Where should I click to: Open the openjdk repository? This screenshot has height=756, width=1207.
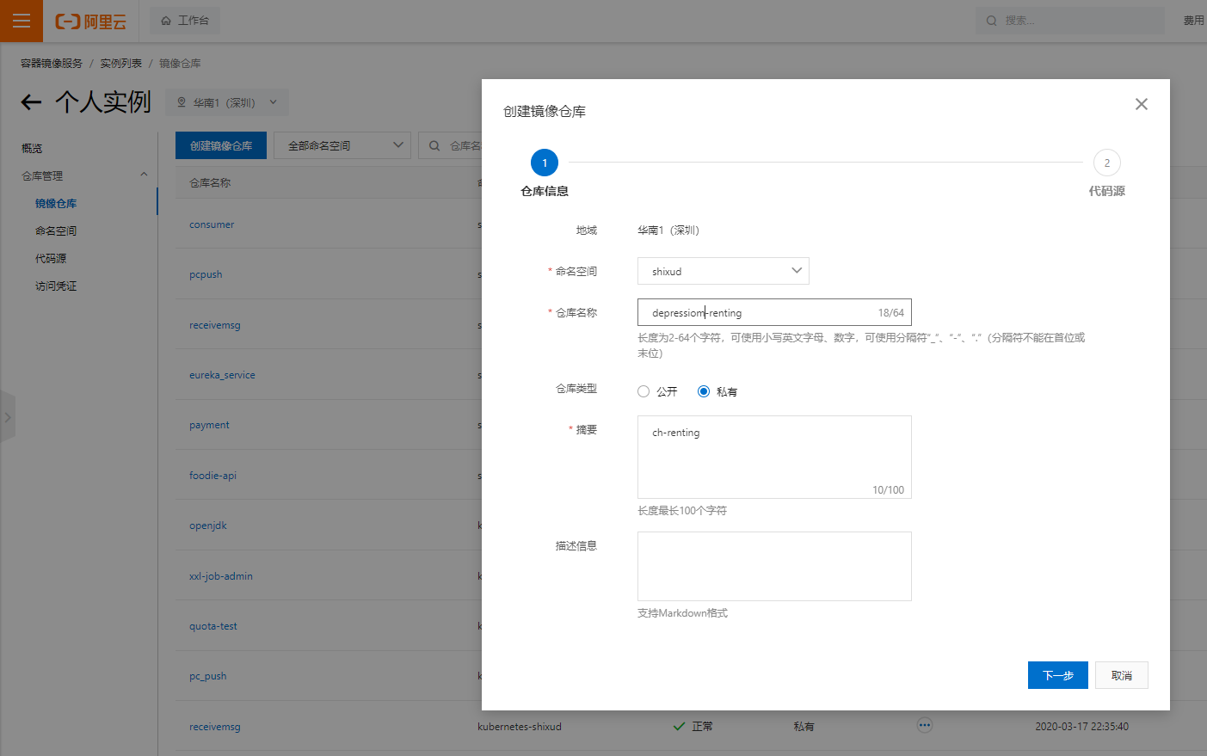tap(208, 526)
